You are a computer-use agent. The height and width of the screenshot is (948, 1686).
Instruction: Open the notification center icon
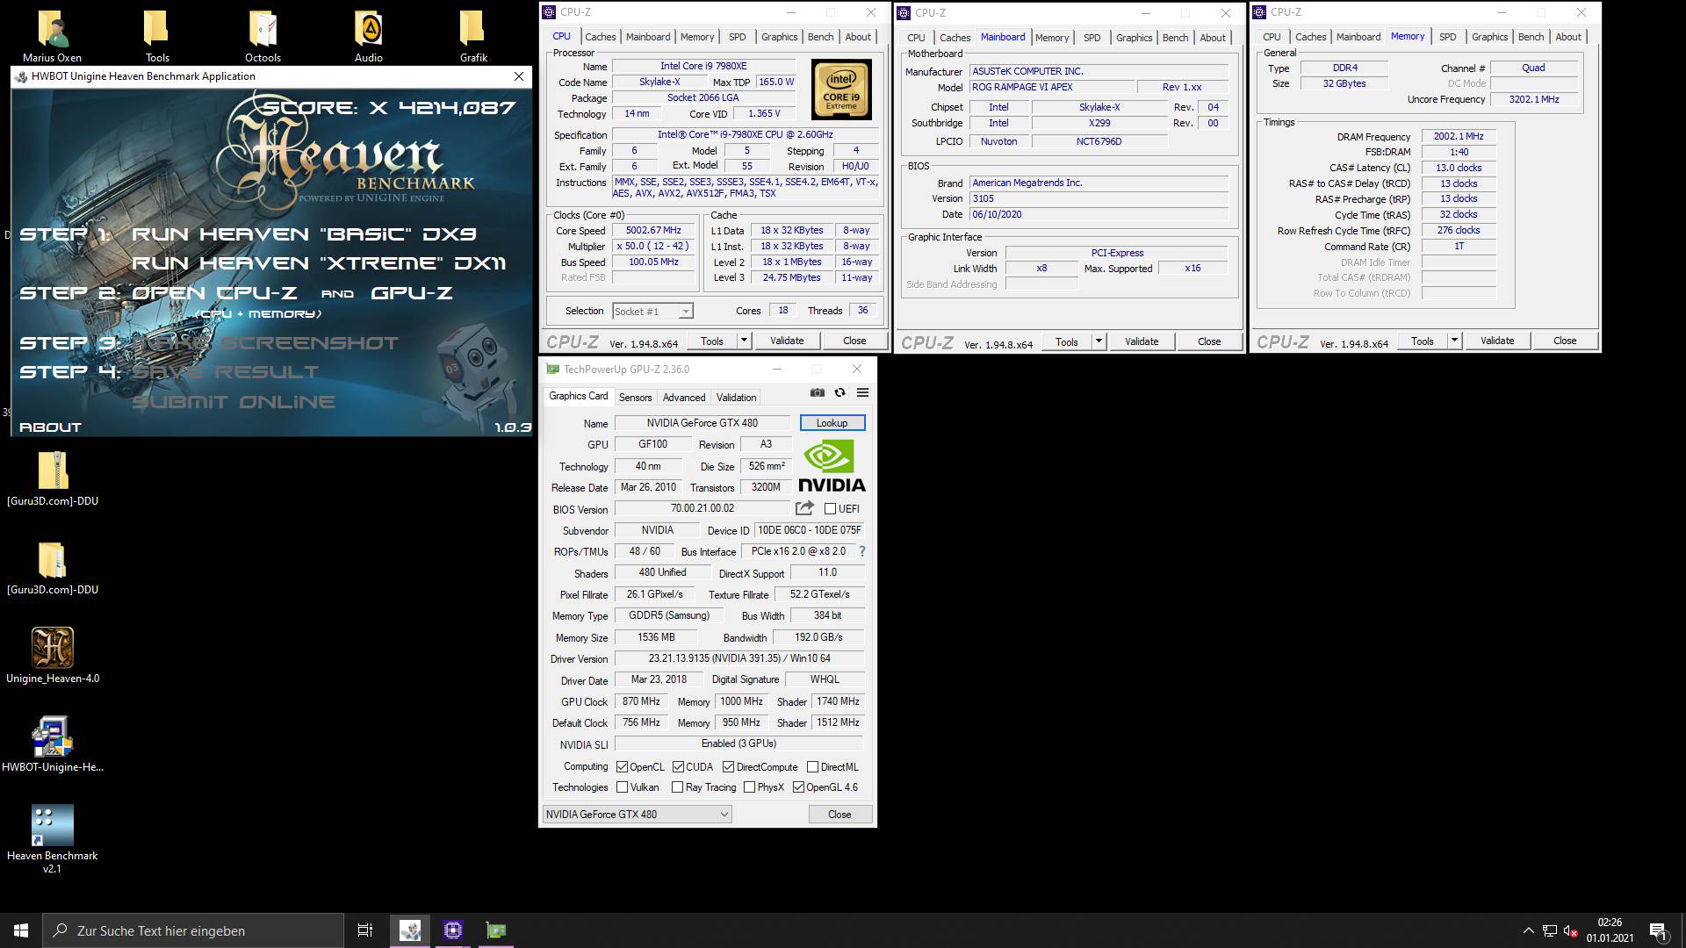coord(1658,930)
